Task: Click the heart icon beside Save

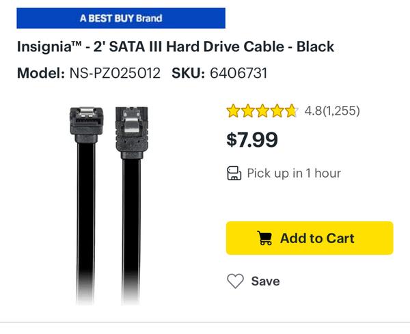Action: pyautogui.click(x=235, y=281)
